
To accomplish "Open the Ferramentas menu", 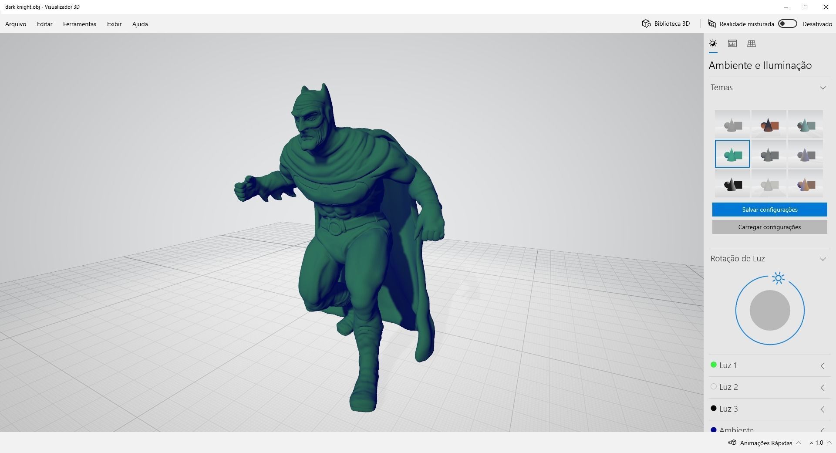I will pyautogui.click(x=80, y=24).
